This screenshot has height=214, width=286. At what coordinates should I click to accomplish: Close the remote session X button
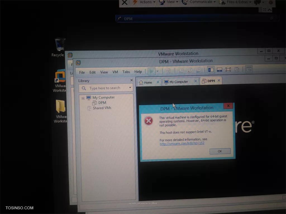(125, 3)
